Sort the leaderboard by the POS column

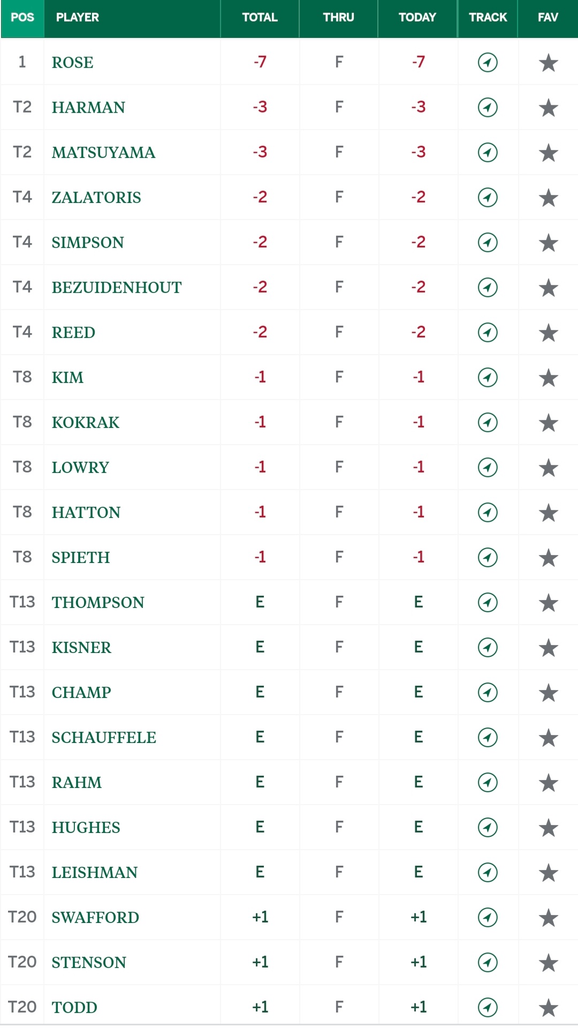pyautogui.click(x=22, y=18)
